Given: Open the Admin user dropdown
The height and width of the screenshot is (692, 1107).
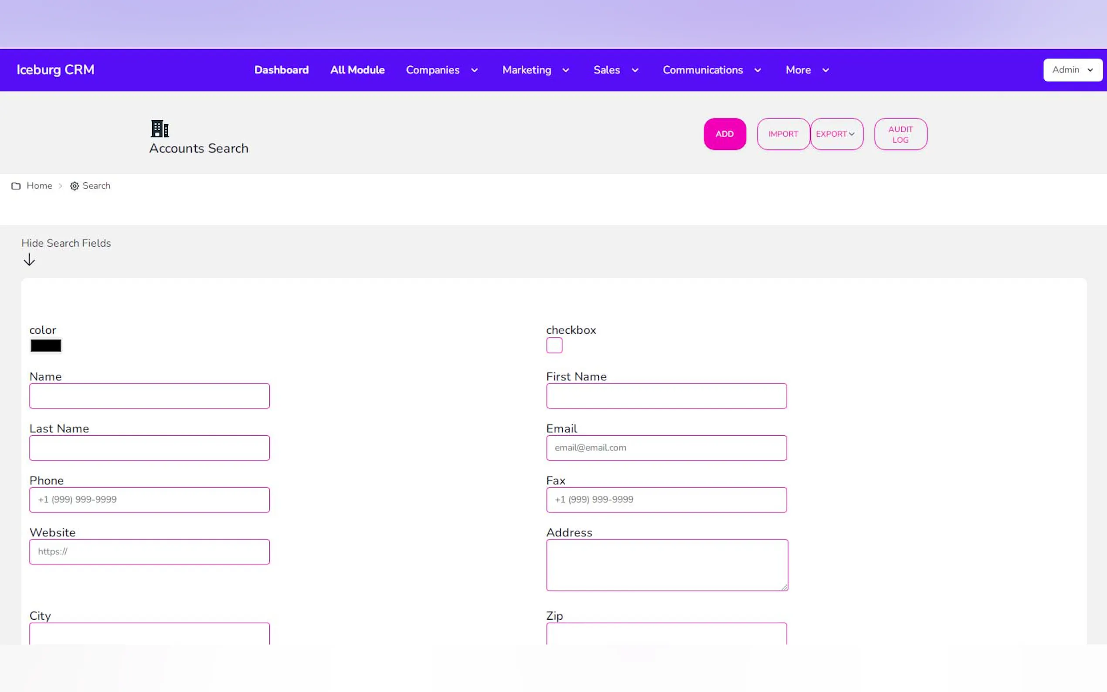Looking at the screenshot, I should click(x=1072, y=70).
